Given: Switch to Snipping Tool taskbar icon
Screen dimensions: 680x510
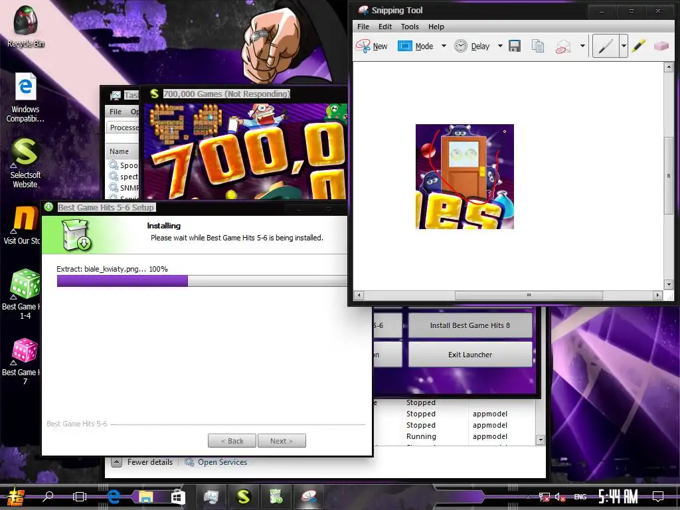Looking at the screenshot, I should click(309, 497).
